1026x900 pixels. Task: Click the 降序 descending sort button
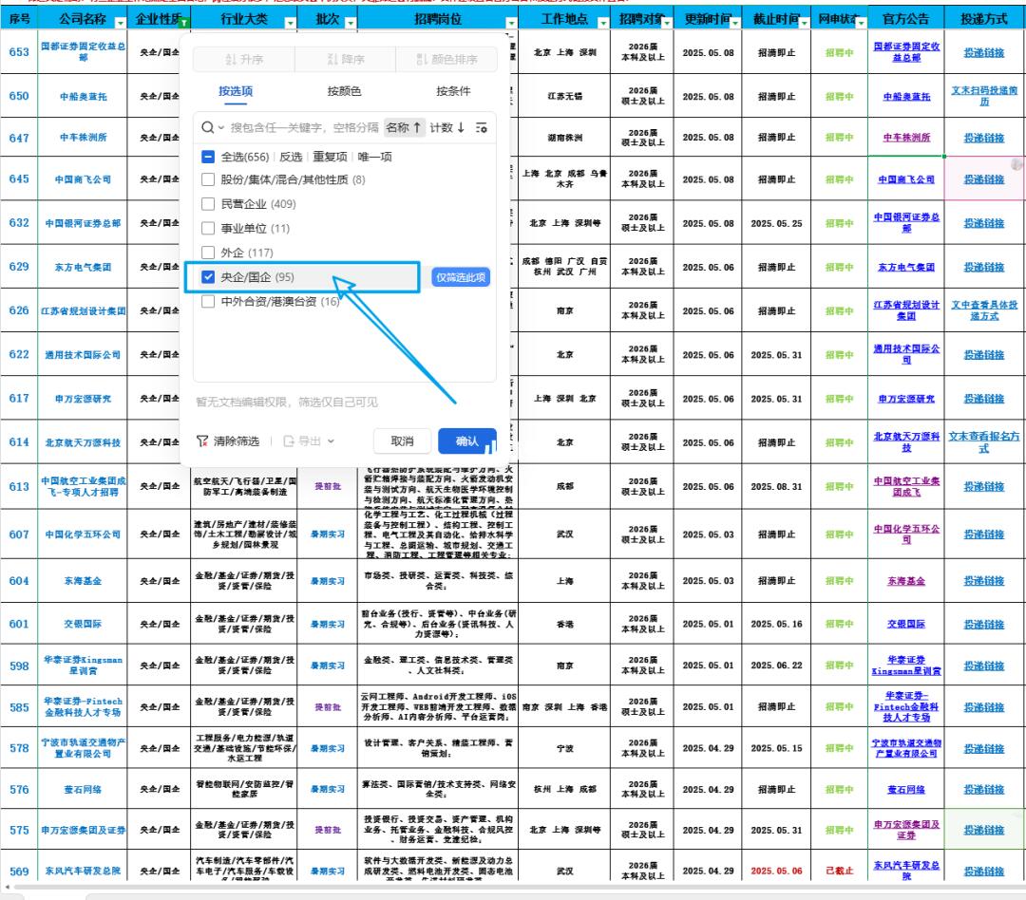346,60
